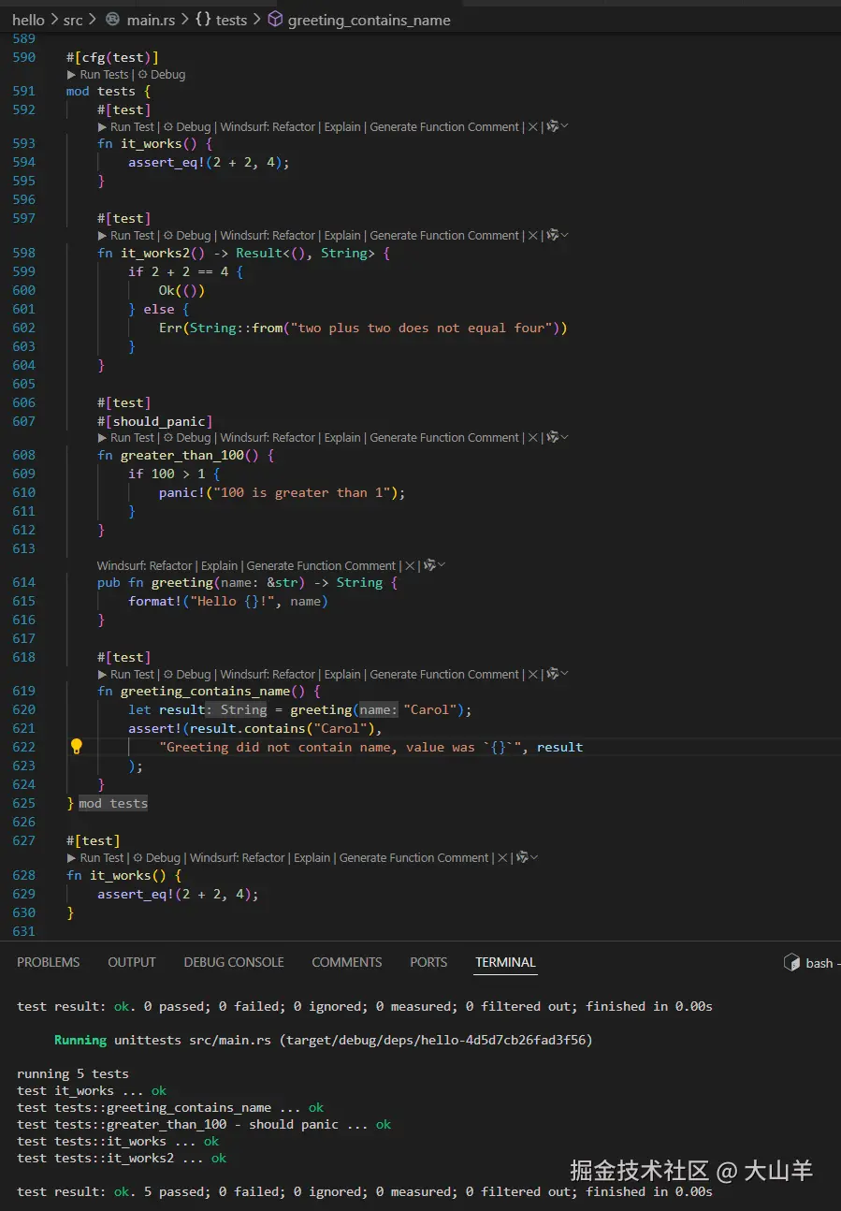Click the cube symbol icon before greeting_contains_name breadcrumb
This screenshot has width=841, height=1211.
coord(275,20)
